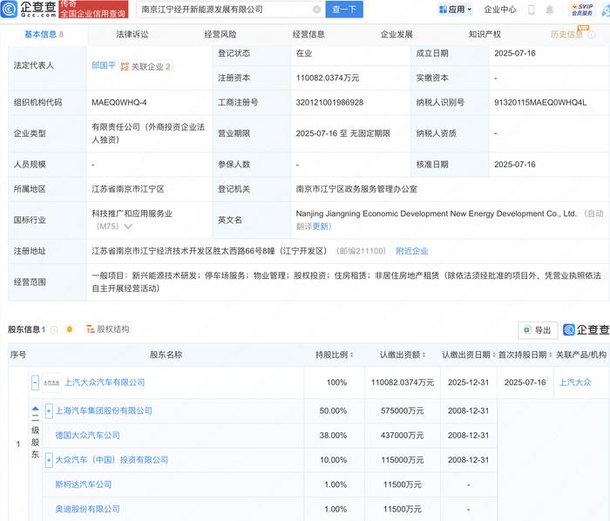Open 股权结构 chart icon
Screen dimensions: 610x521
(91, 329)
